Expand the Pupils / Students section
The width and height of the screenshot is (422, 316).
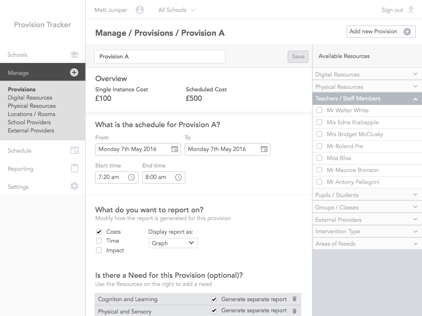pyautogui.click(x=367, y=195)
